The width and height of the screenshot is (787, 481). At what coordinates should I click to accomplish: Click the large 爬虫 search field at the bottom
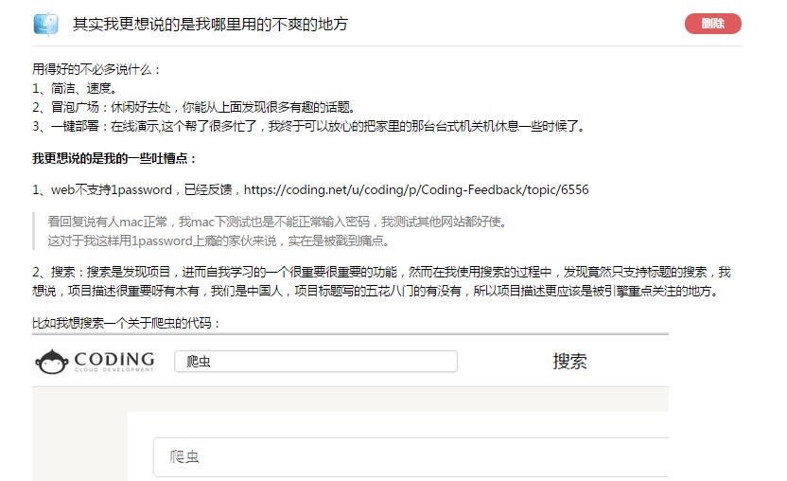click(411, 457)
